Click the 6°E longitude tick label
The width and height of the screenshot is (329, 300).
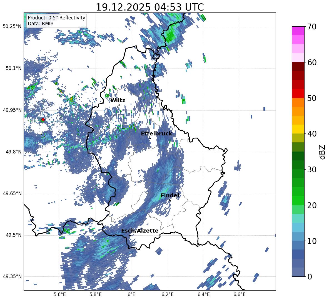click(x=131, y=294)
